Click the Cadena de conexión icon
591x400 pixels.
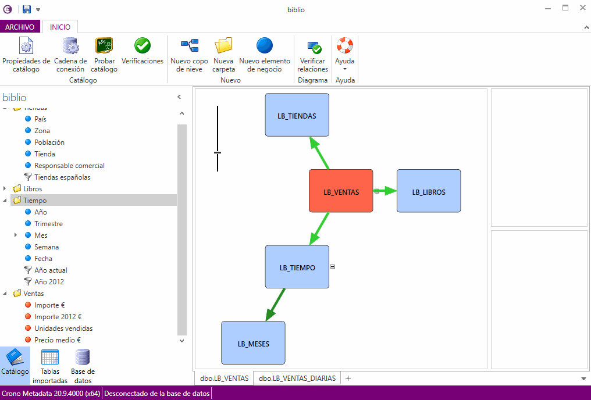(x=70, y=55)
